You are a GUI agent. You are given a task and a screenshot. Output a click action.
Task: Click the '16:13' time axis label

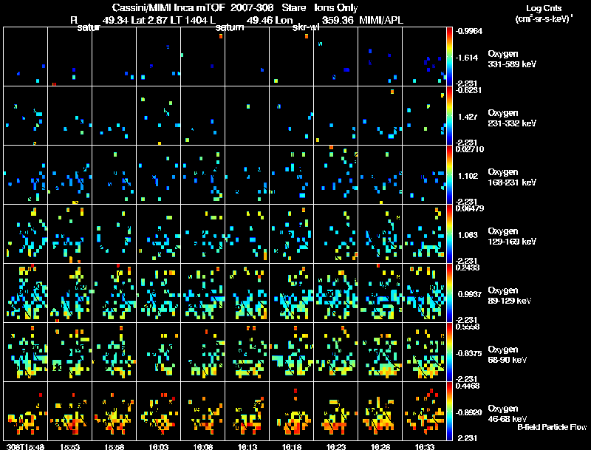(247, 446)
